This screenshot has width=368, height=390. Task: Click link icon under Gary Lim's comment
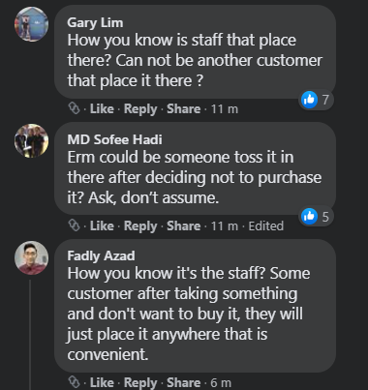tap(75, 108)
